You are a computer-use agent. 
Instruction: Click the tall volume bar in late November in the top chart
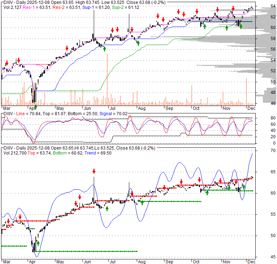coord(246,91)
